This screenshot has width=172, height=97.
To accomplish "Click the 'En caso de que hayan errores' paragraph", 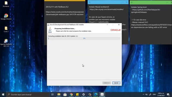I will click(x=102, y=19).
